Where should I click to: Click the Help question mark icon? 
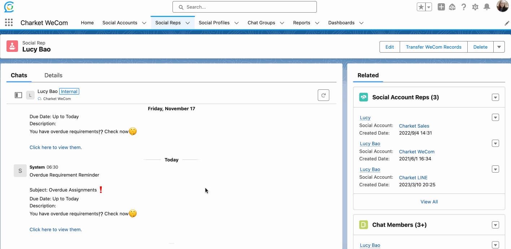[464, 7]
